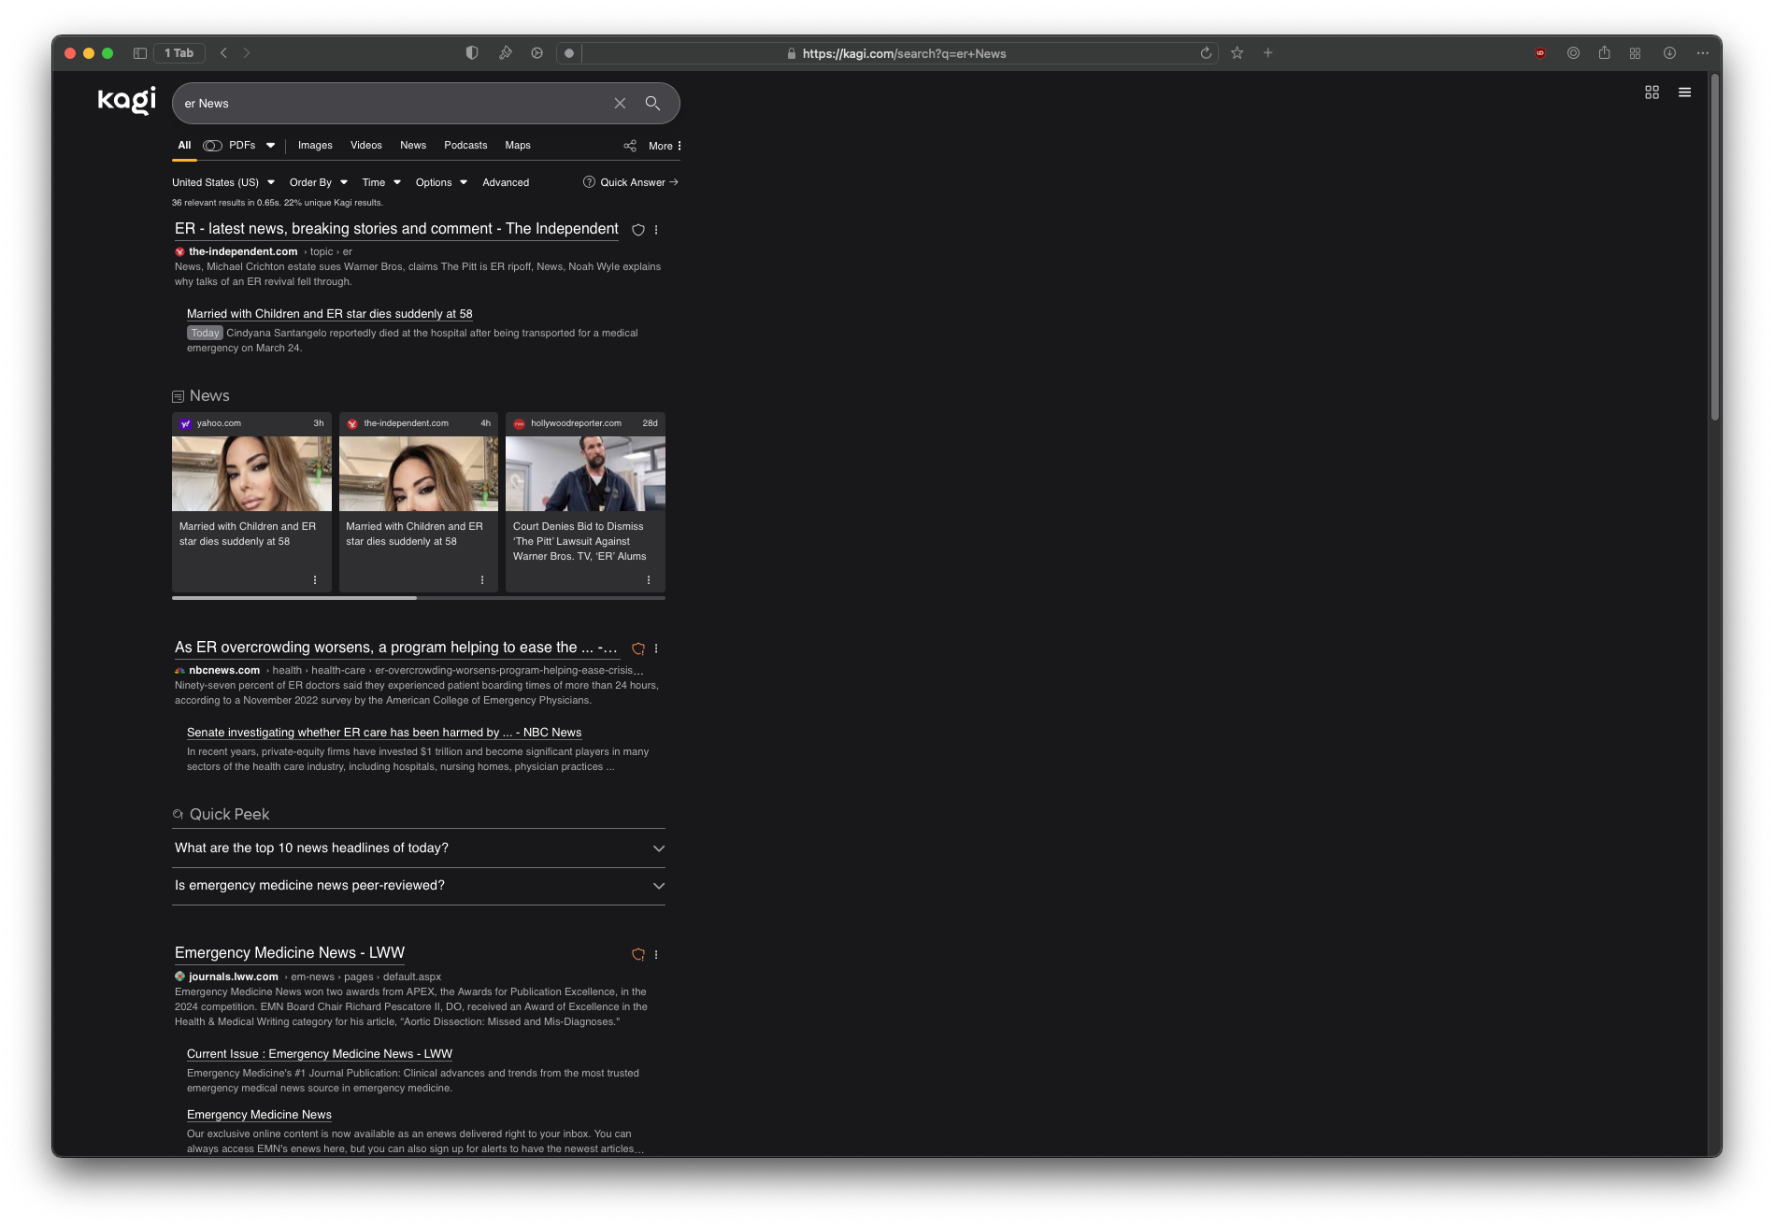Click the Kagi logo
The height and width of the screenshot is (1226, 1774).
(x=125, y=101)
